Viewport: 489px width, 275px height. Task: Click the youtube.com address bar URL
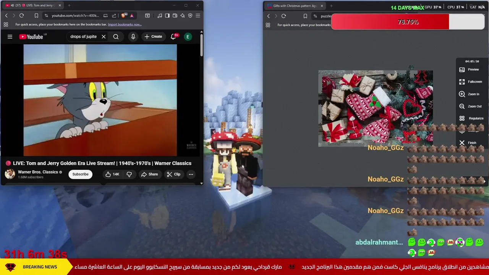[x=75, y=16]
